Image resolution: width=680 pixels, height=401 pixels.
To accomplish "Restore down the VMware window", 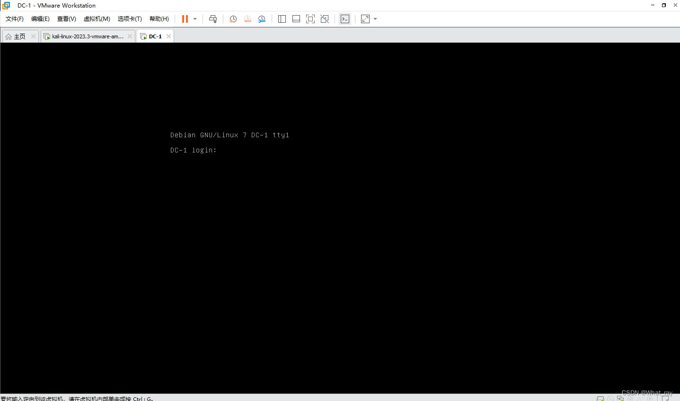I will coord(664,5).
